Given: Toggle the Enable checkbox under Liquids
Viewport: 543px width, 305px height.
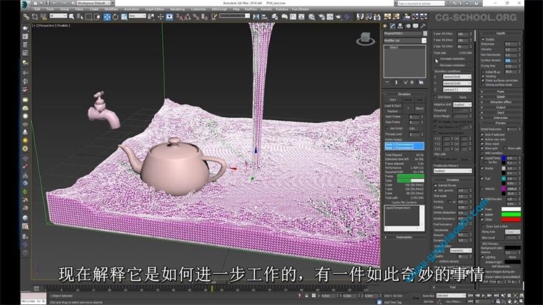Looking at the screenshot, I should point(484,38).
